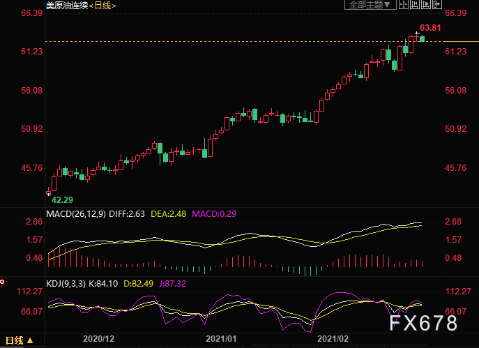The height and width of the screenshot is (348, 479).
Task: Click the 2021/01 date marker
Action: [221, 339]
